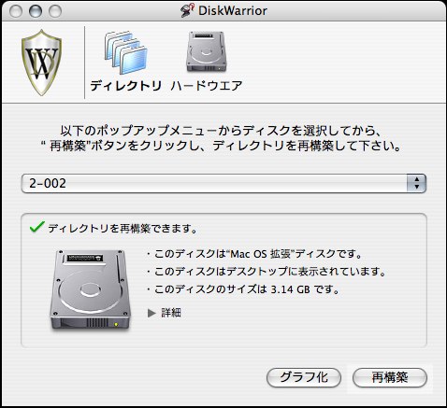Open the 2-002 disk popup menu
The image size is (447, 408).
point(223,183)
